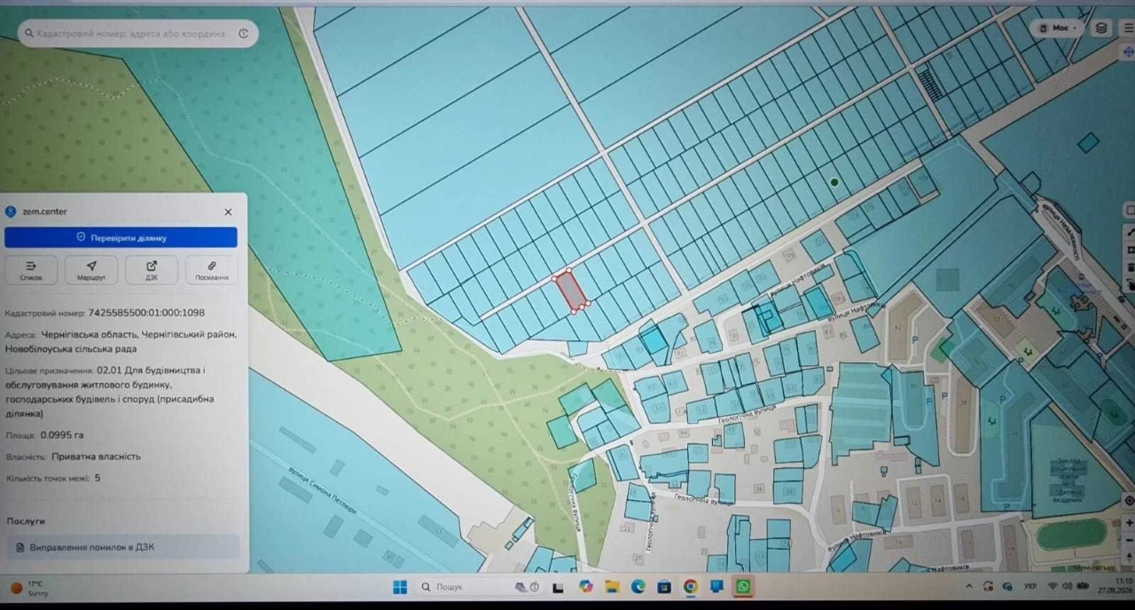Open the Windows Start menu
This screenshot has height=610, width=1135.
pyautogui.click(x=400, y=587)
